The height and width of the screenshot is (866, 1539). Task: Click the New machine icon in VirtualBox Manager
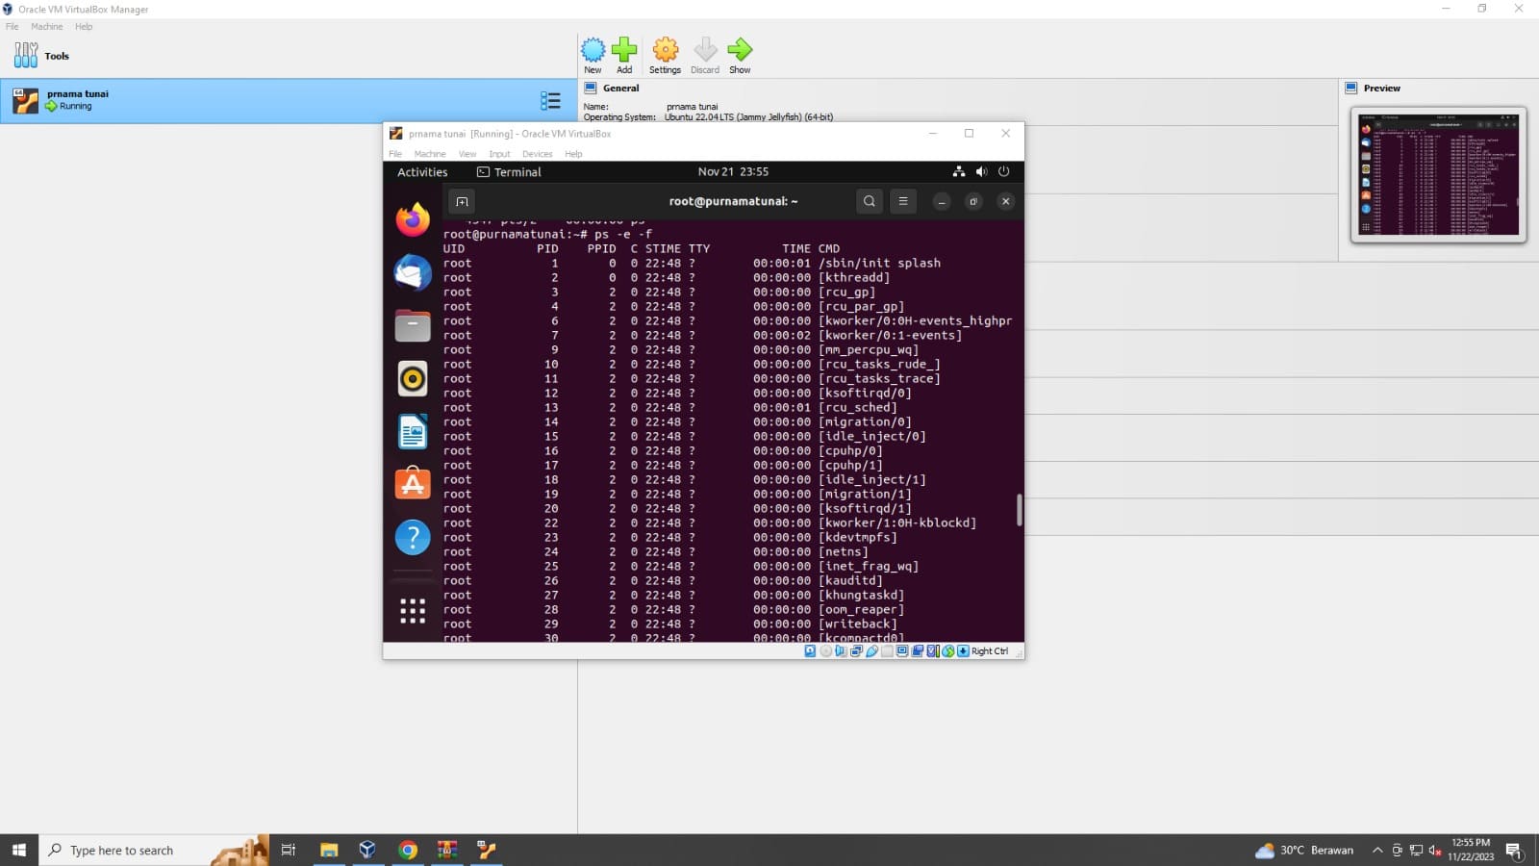pyautogui.click(x=593, y=55)
